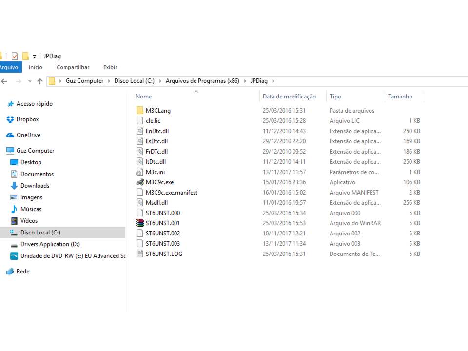Click the Guz Computer monitor icon
Viewport: 468px width, 351px height.
(x=10, y=151)
